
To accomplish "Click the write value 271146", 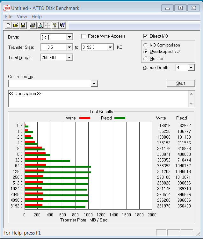I will point(164,189).
